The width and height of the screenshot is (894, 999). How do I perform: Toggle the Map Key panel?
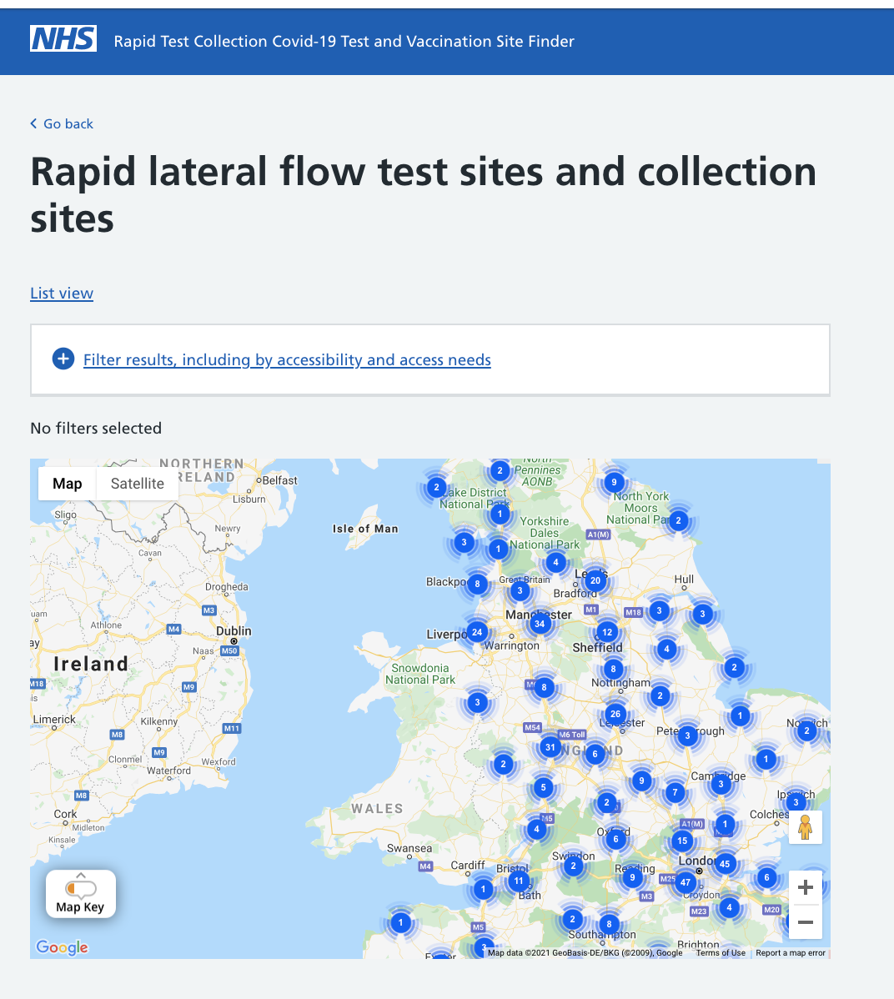coord(80,894)
